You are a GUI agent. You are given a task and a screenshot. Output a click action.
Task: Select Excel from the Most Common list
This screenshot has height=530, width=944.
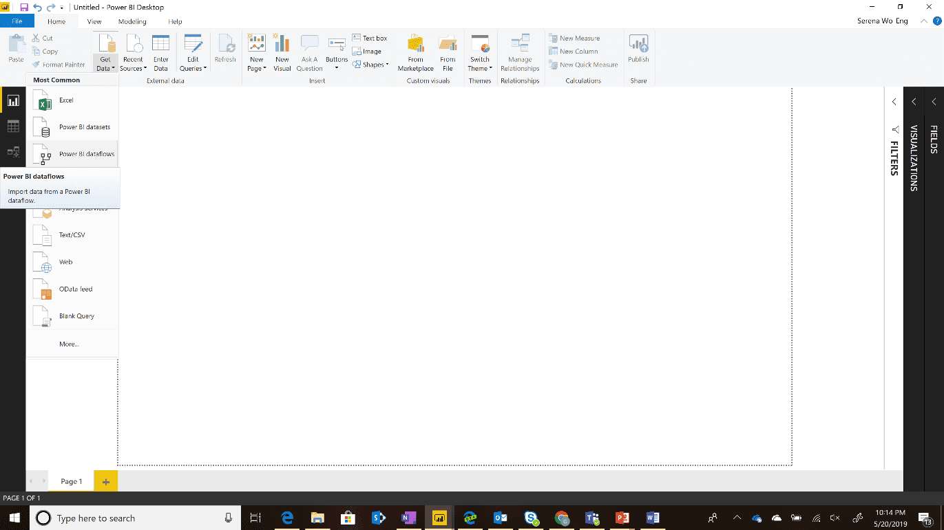pos(72,100)
